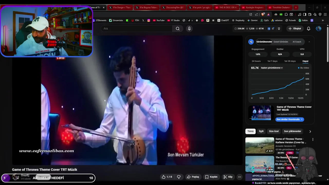This screenshot has width=329, height=185.
Task: Click See similar thumbnails button
Action: [290, 119]
